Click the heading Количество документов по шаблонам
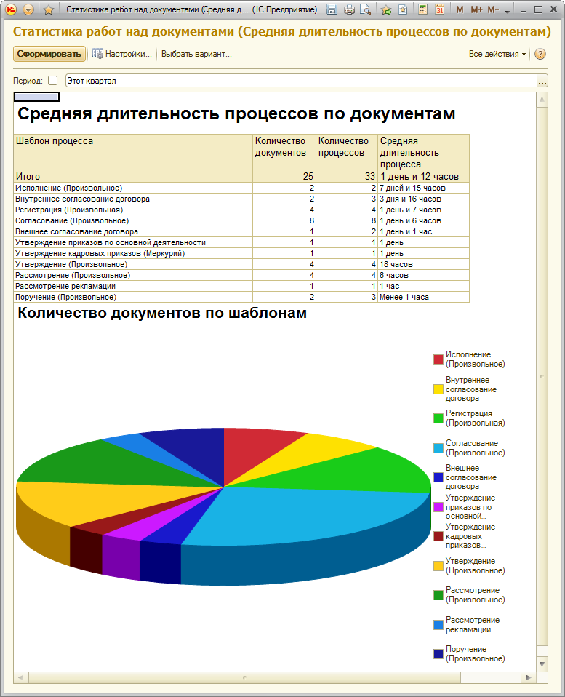Screen dimensions: 565x697 point(162,313)
